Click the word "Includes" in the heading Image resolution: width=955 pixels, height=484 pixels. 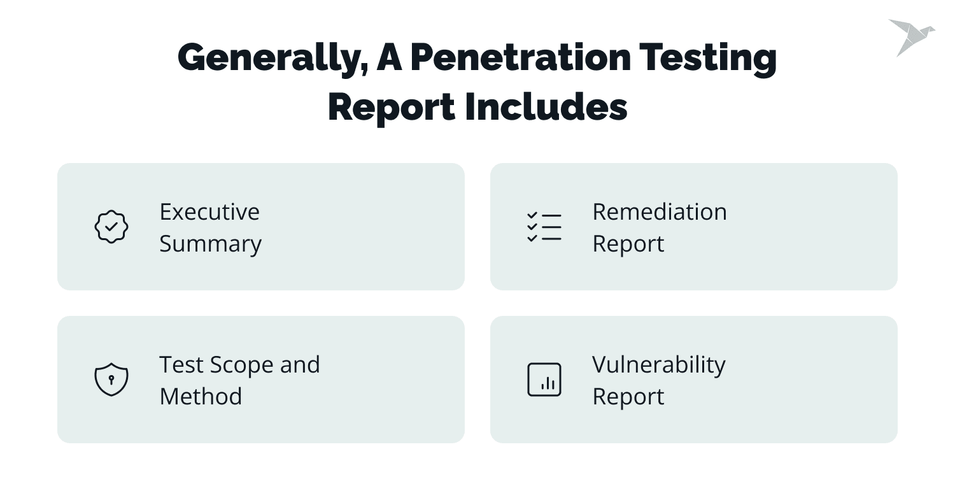coord(546,107)
